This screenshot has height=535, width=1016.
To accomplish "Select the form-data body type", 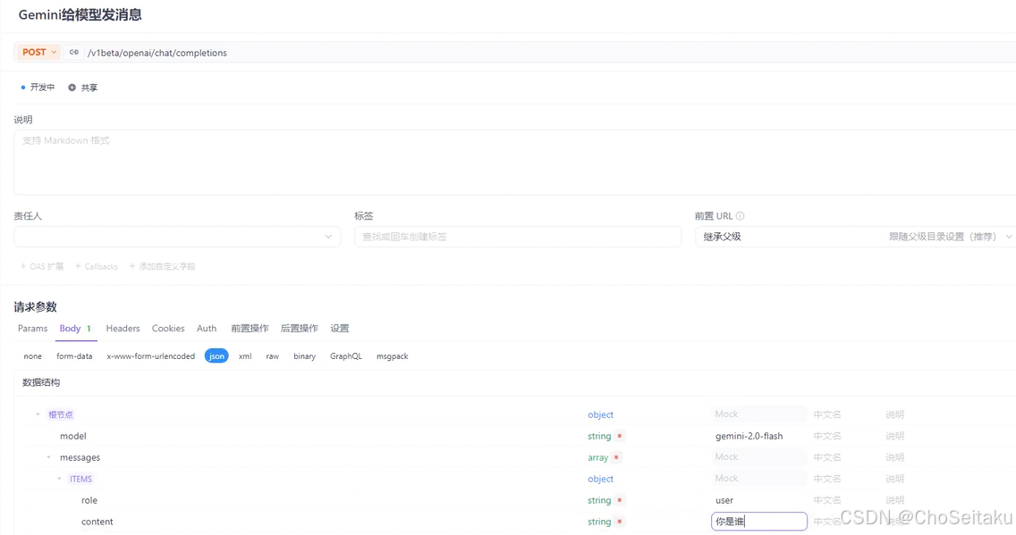I will click(x=74, y=356).
